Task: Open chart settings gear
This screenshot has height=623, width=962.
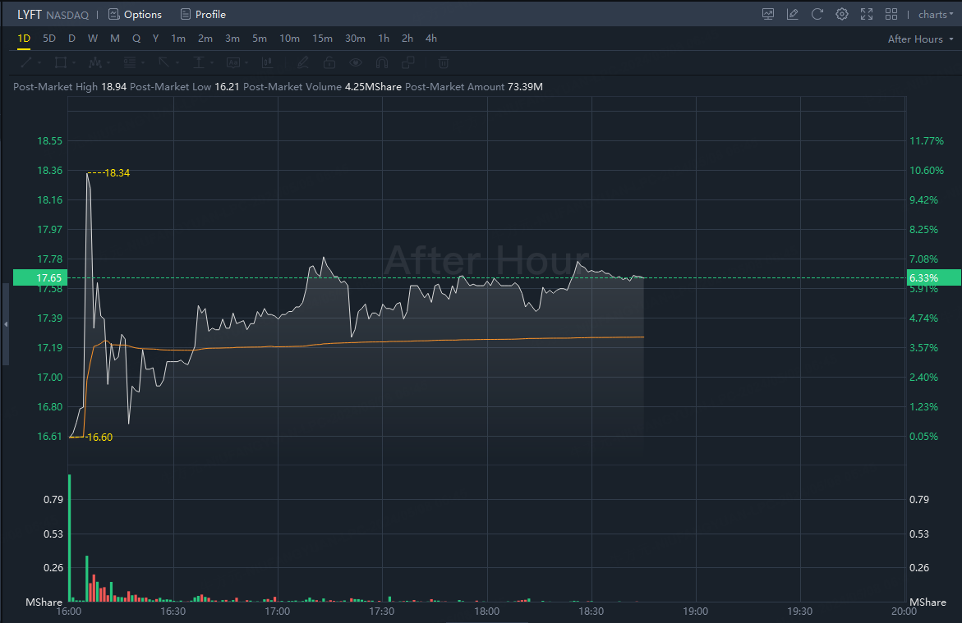Action: point(842,14)
